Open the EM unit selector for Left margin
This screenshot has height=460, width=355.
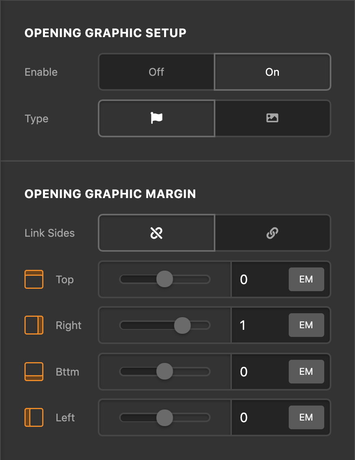coord(306,417)
